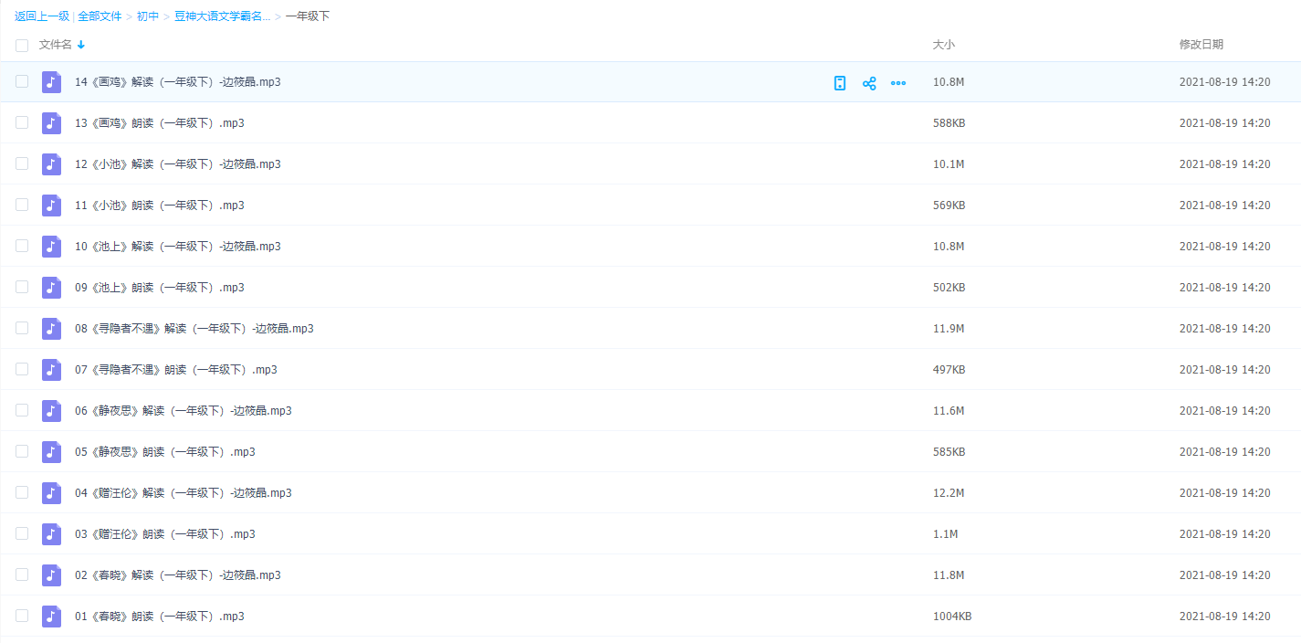Select the checkbox for 05《静夜思》朗读
This screenshot has width=1301, height=643.
click(x=22, y=452)
